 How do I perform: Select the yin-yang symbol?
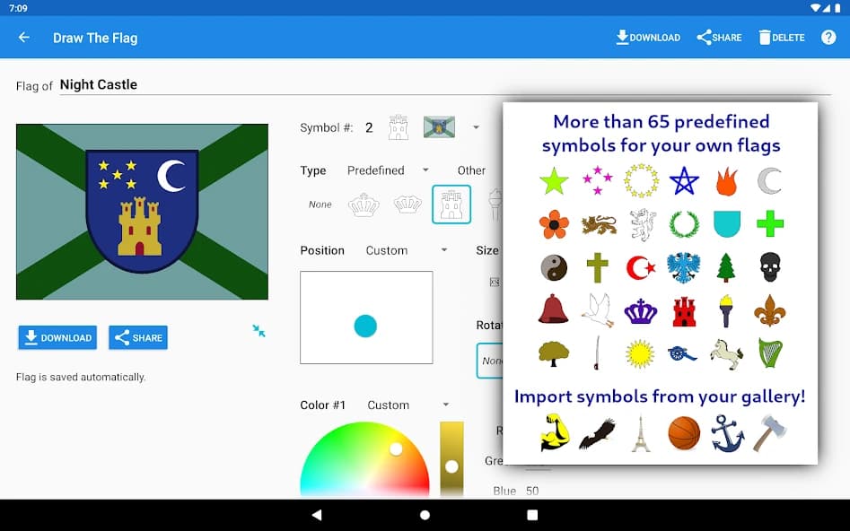[x=555, y=267]
